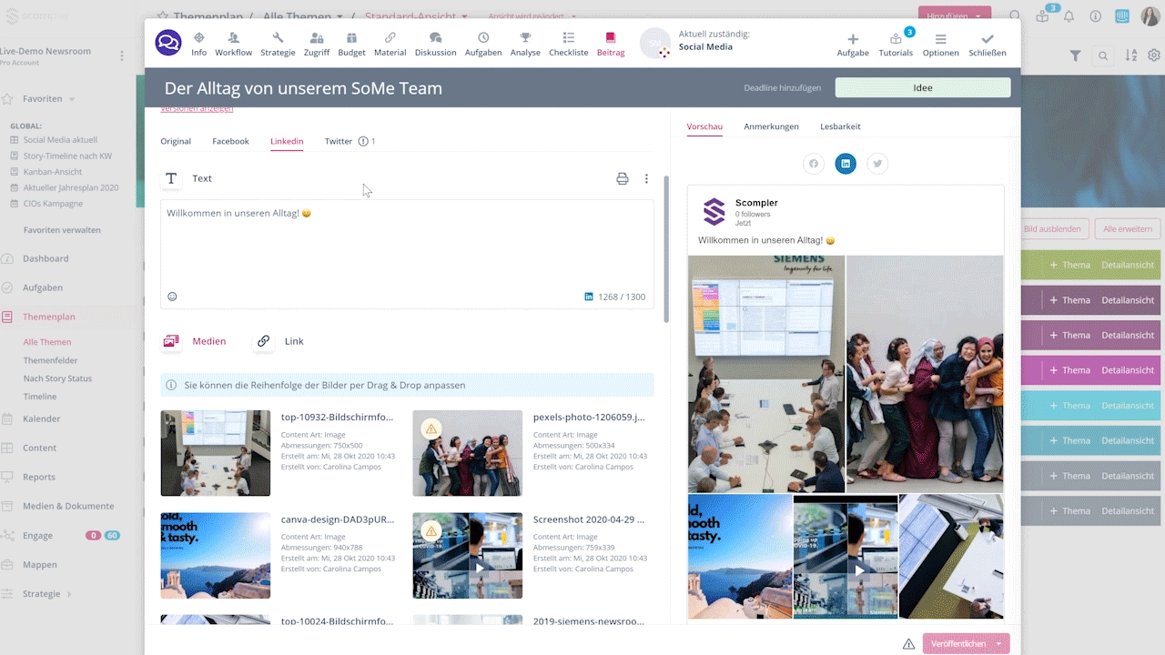Click the print icon in Text section
The height and width of the screenshot is (655, 1165).
[623, 179]
